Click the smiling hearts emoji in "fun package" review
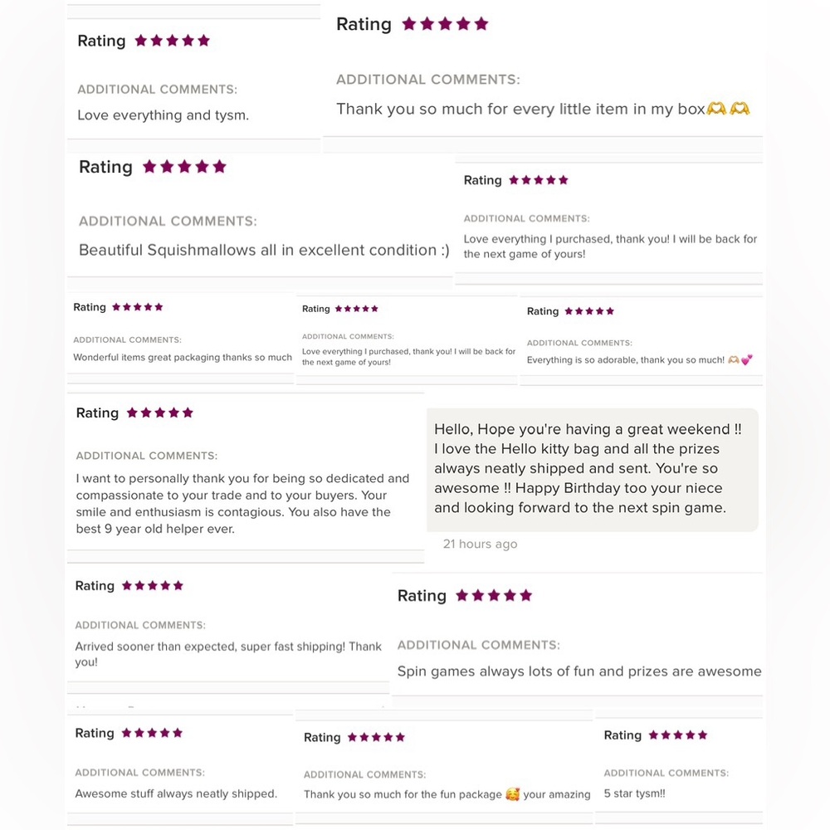The height and width of the screenshot is (830, 830). pos(513,794)
